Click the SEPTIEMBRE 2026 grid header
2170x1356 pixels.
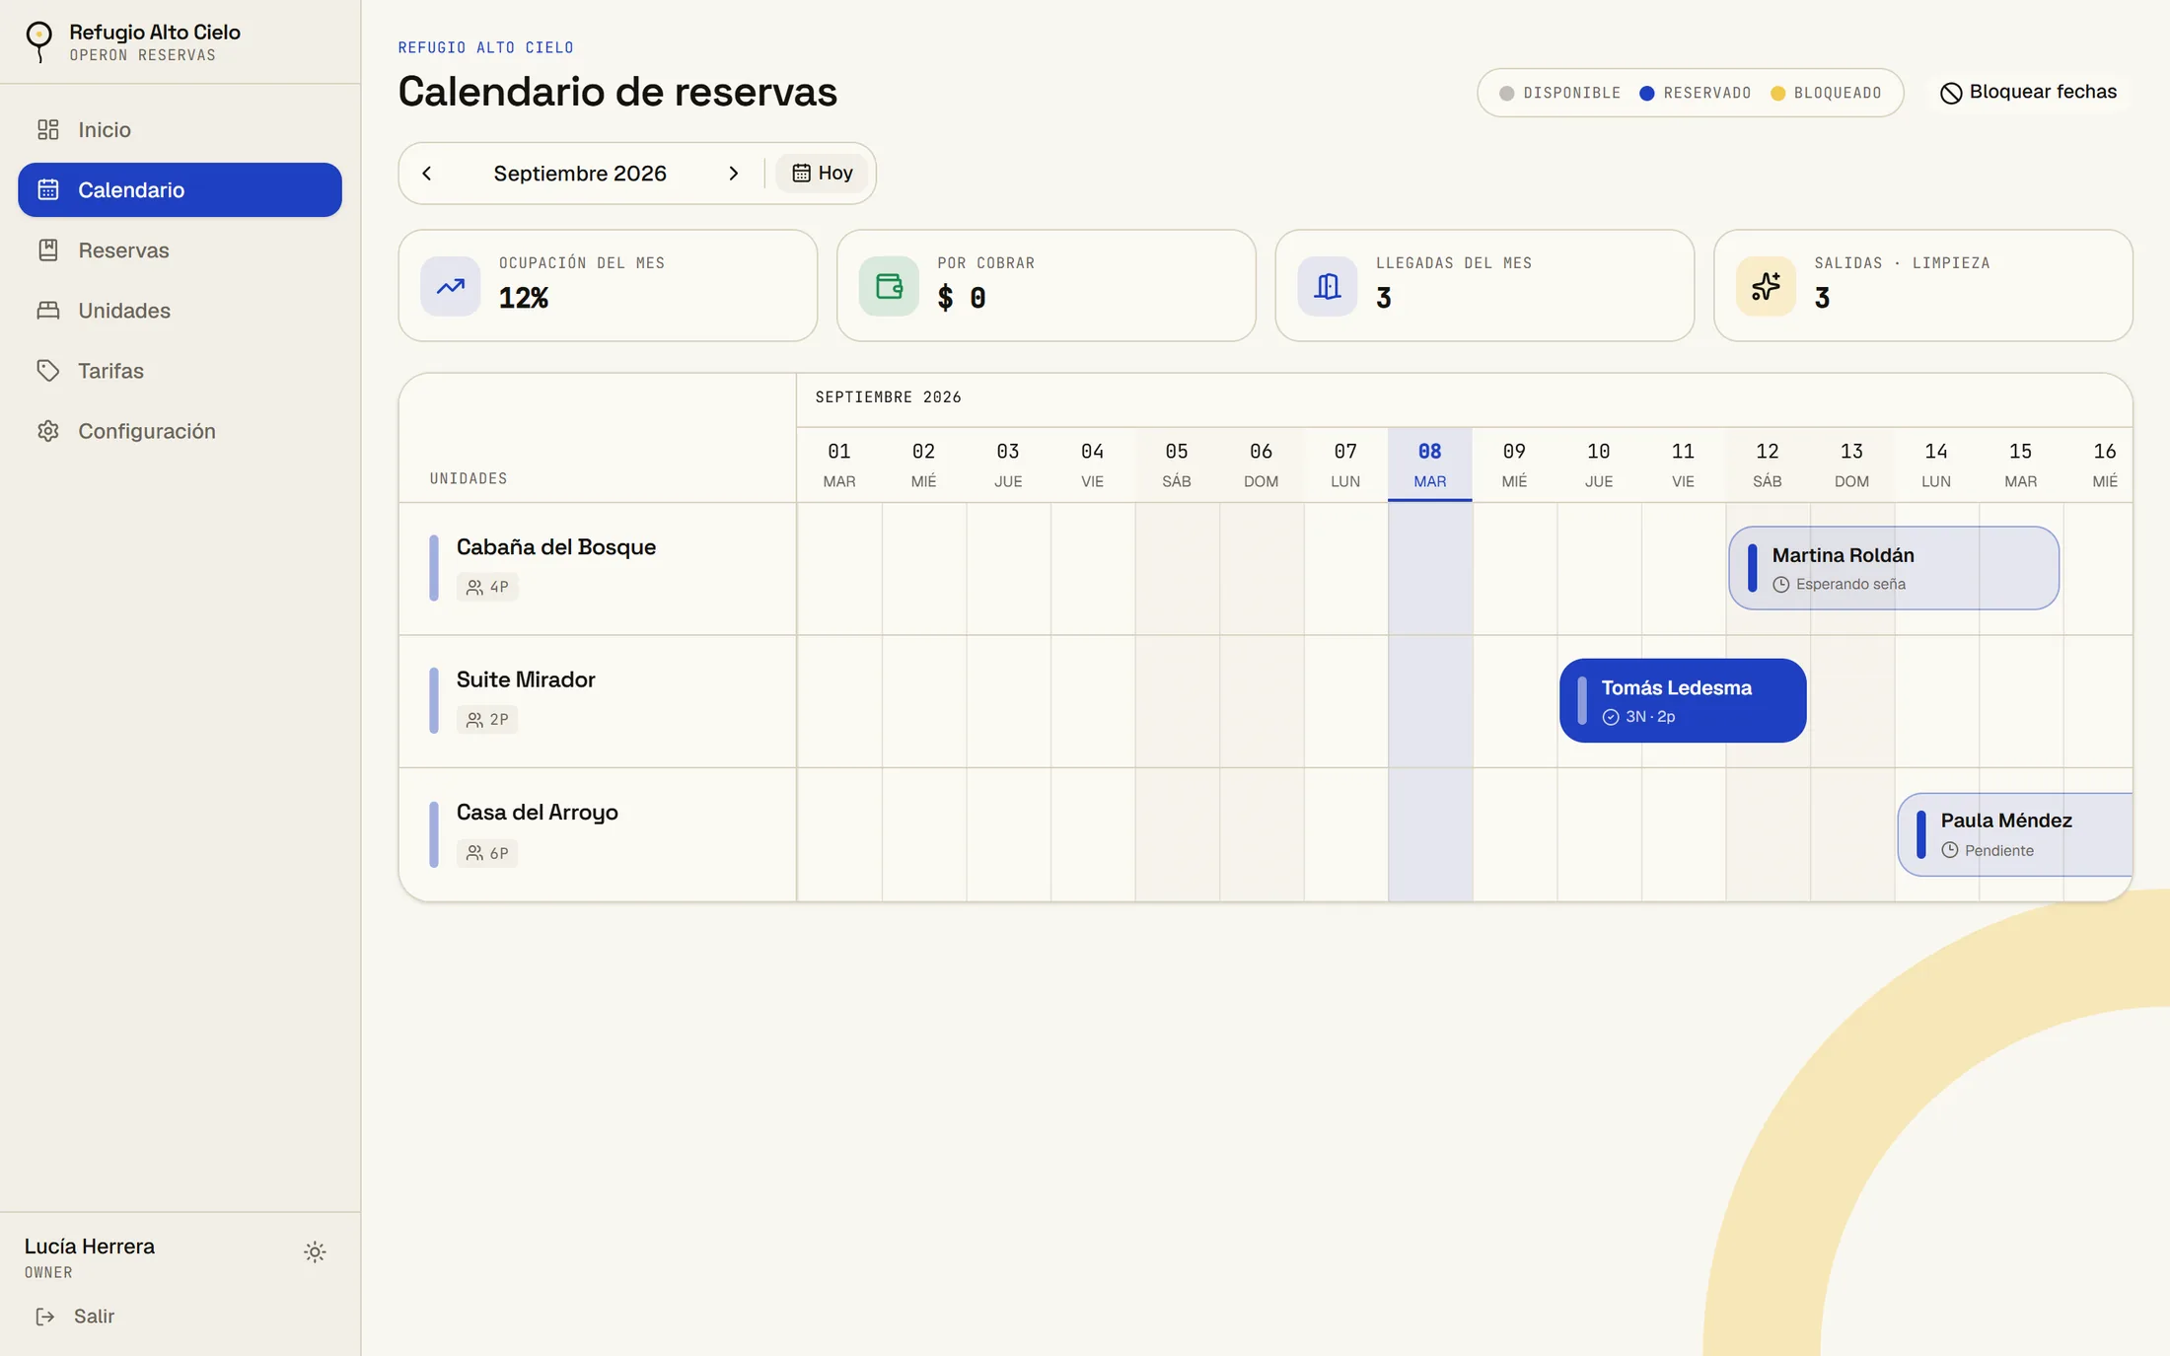point(888,396)
